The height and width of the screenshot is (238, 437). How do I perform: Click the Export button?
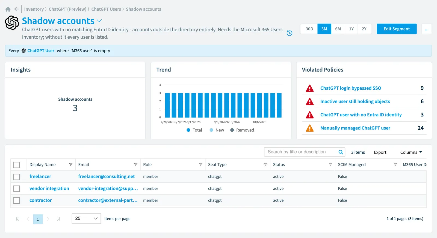click(380, 152)
